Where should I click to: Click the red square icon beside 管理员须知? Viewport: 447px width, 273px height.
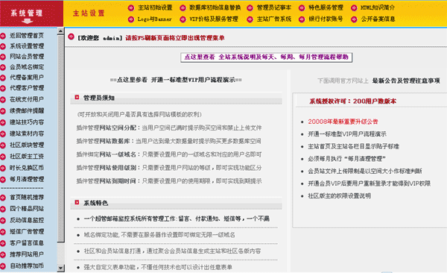coord(77,98)
